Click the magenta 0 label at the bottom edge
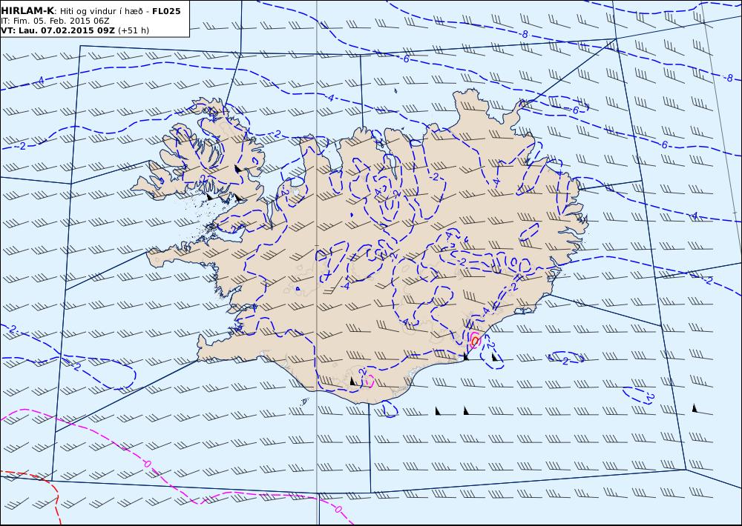Image resolution: width=742 pixels, height=526 pixels. pos(338,509)
